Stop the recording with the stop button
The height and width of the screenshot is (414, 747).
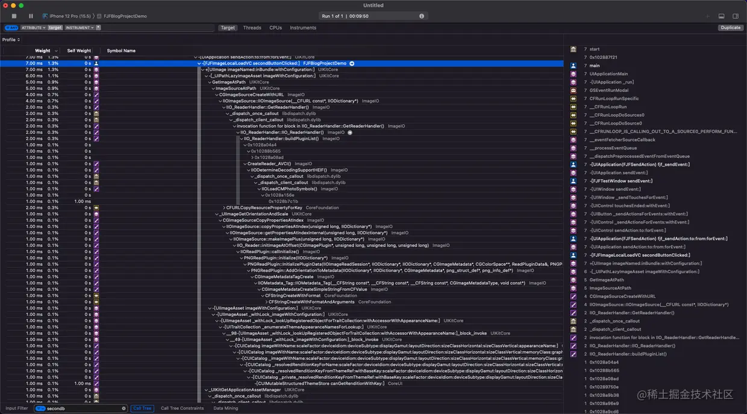pos(14,16)
